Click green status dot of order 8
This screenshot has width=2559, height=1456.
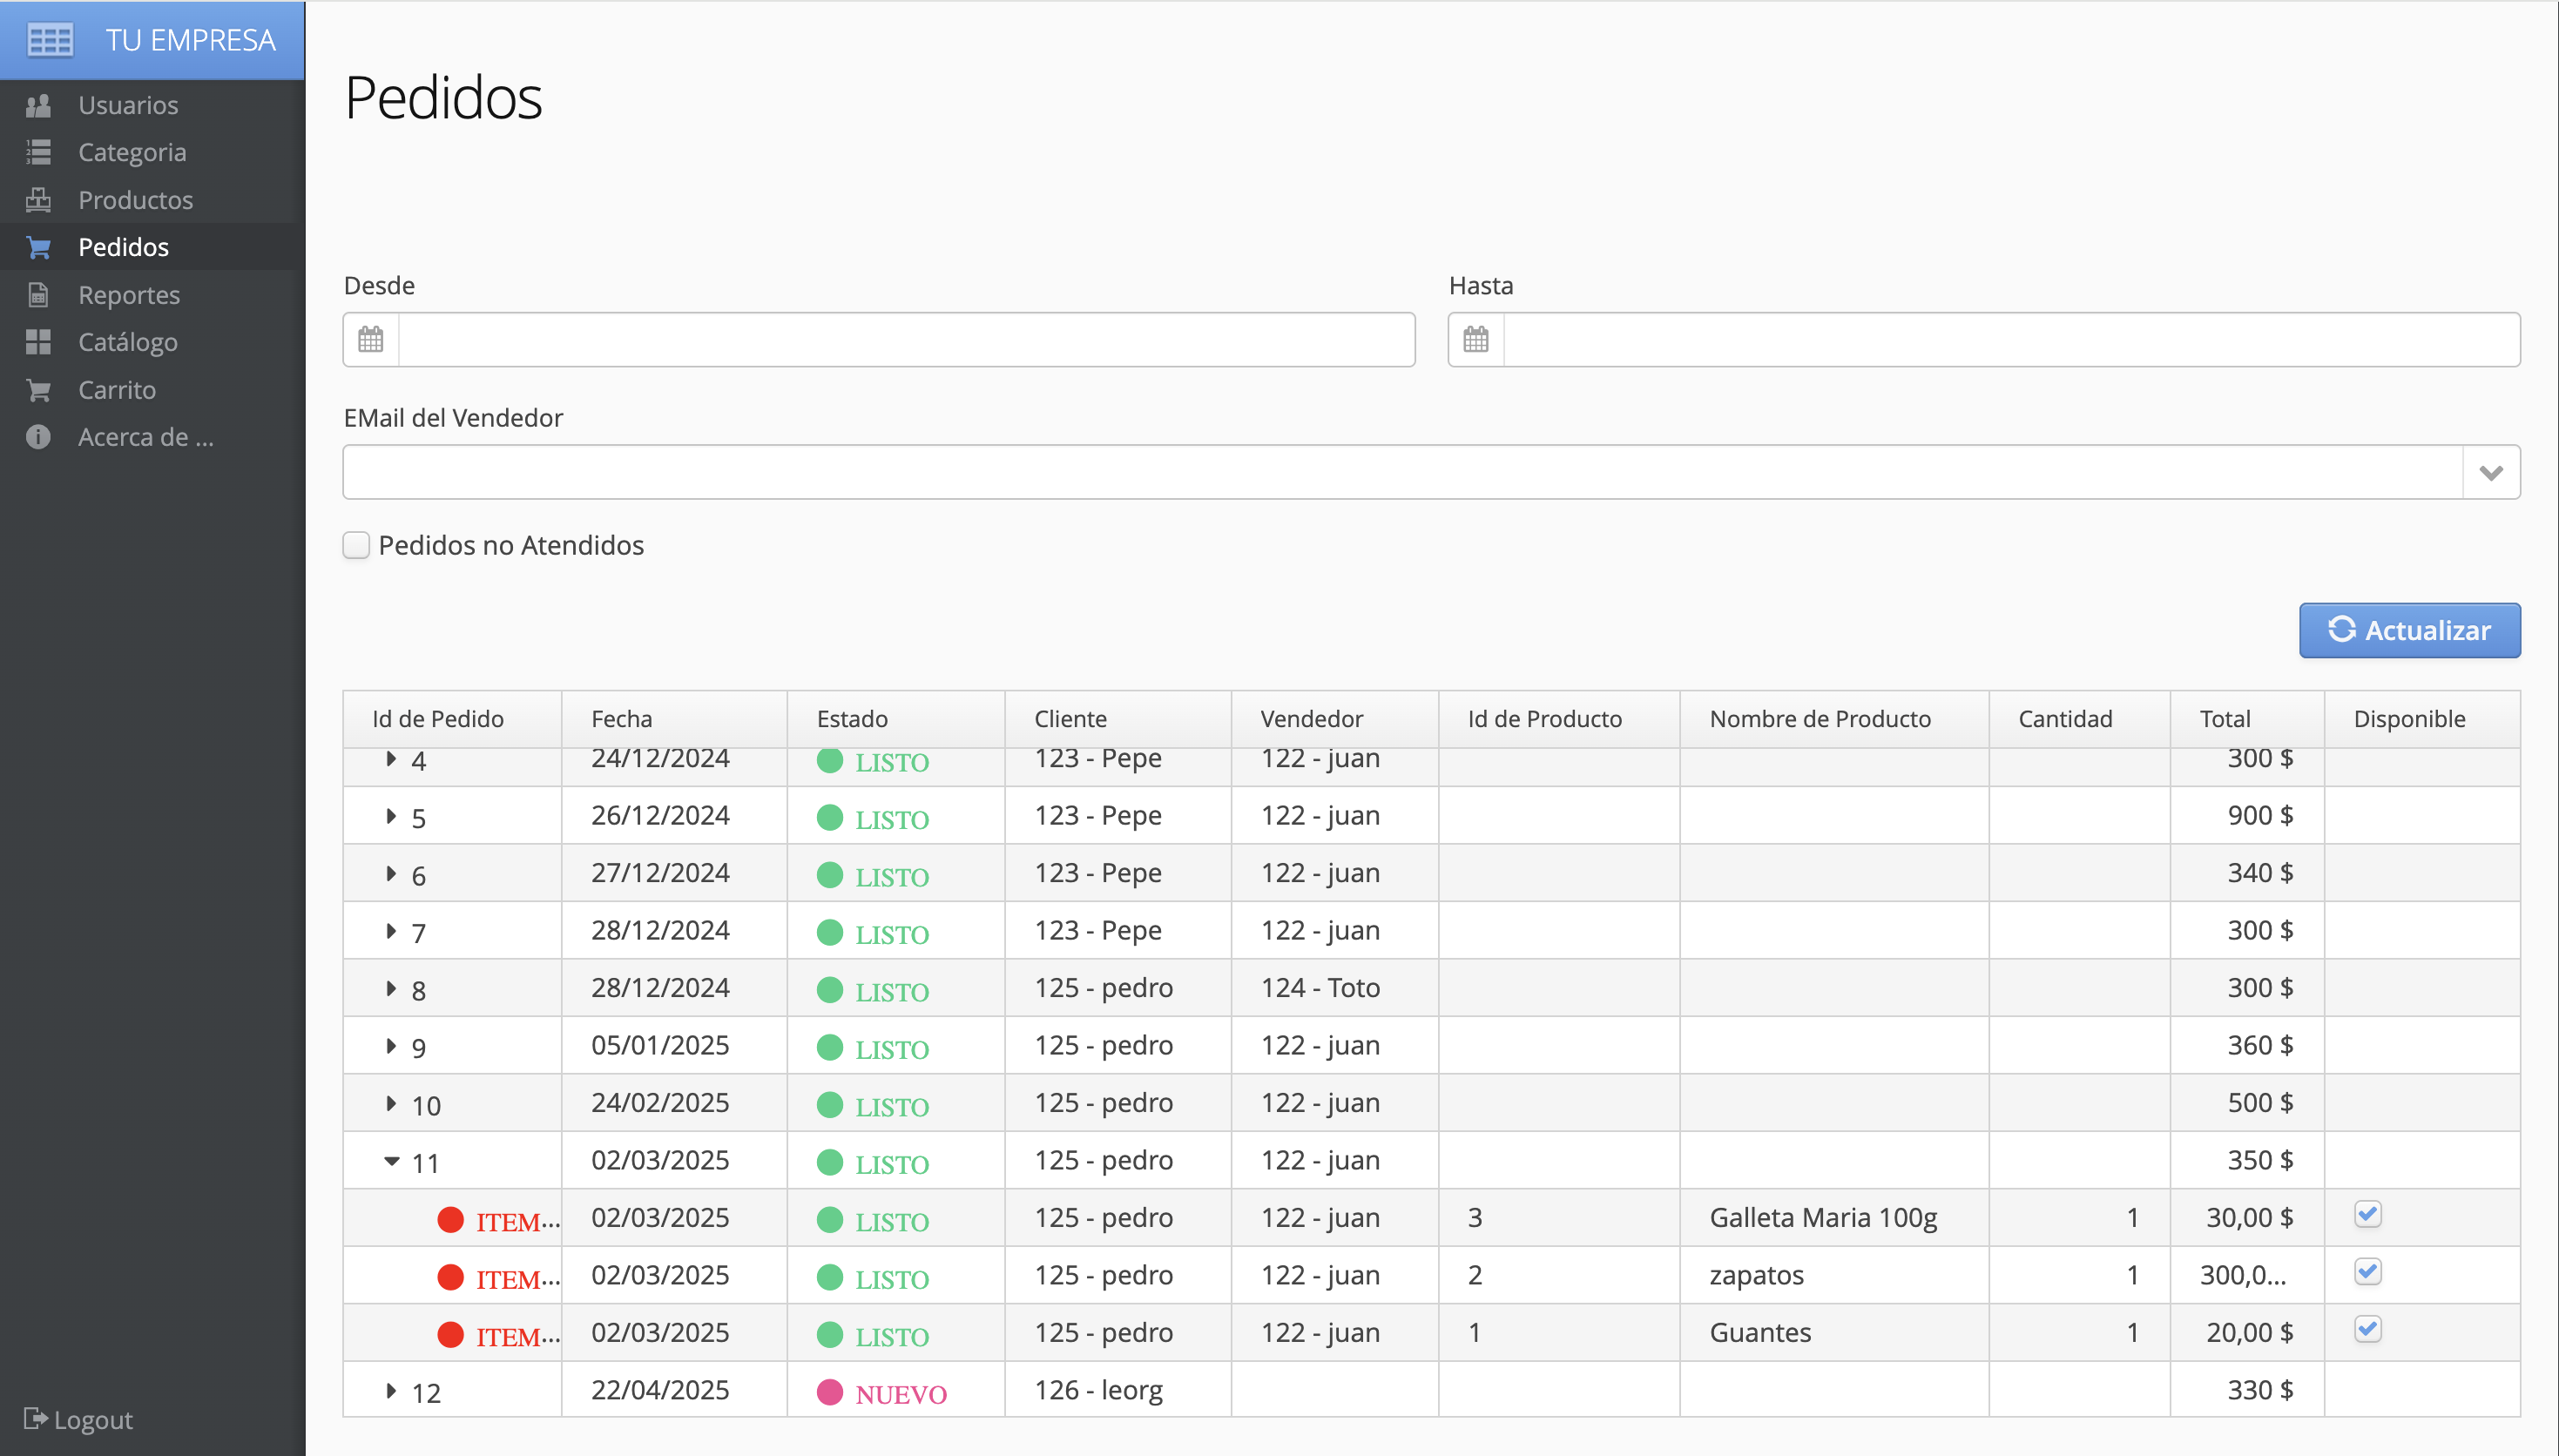[830, 990]
